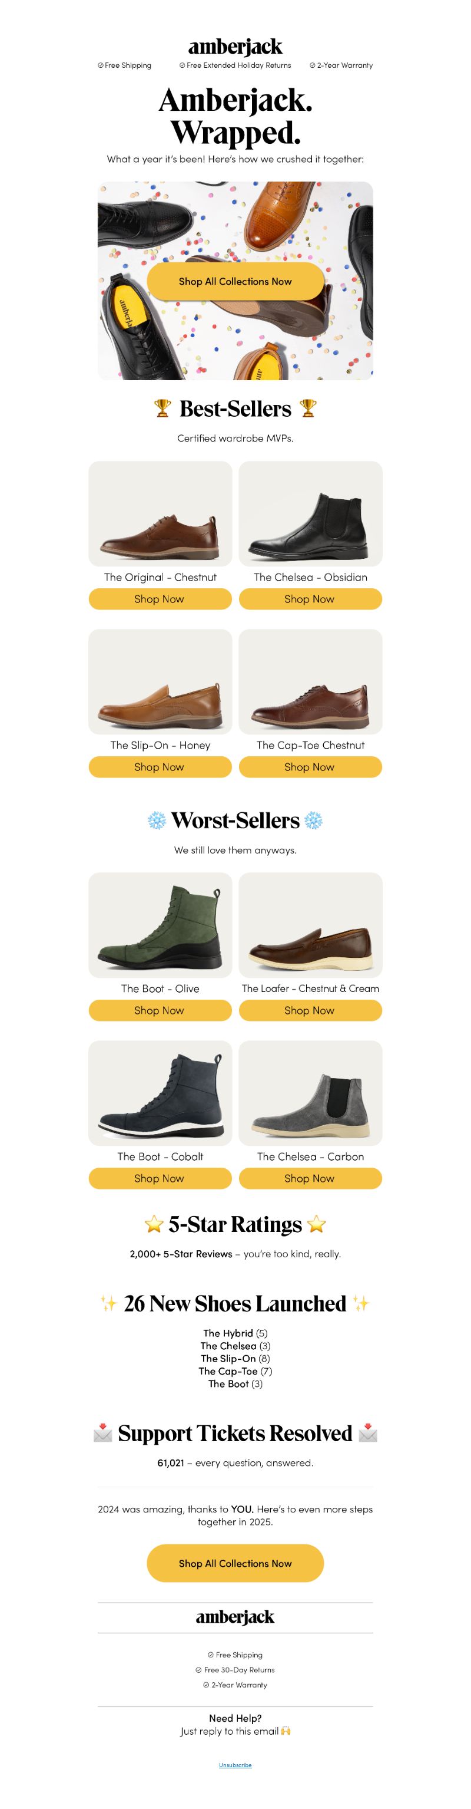This screenshot has height=1809, width=471.
Task: Click the bottom Shop All Collections Now button
Action: [x=235, y=1563]
